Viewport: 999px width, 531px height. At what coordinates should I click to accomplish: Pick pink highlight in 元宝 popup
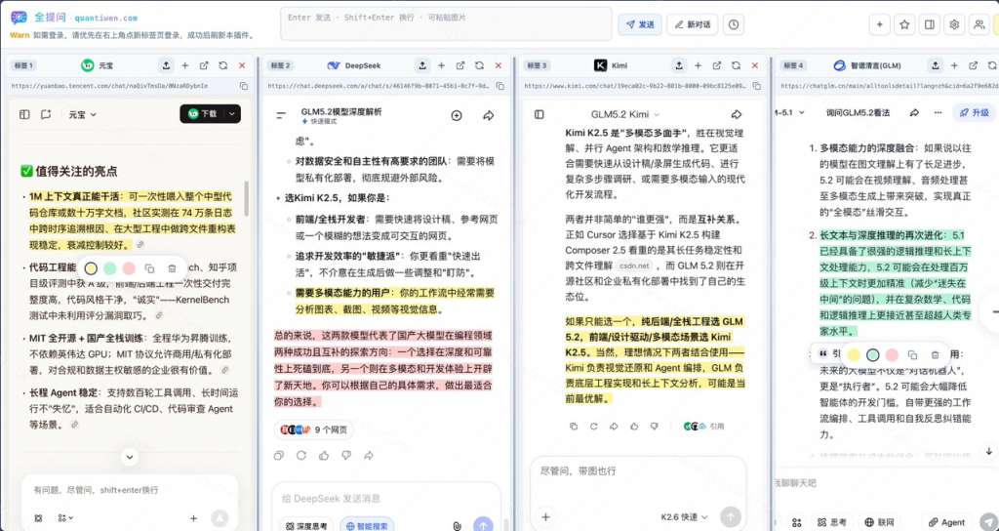[x=129, y=268]
